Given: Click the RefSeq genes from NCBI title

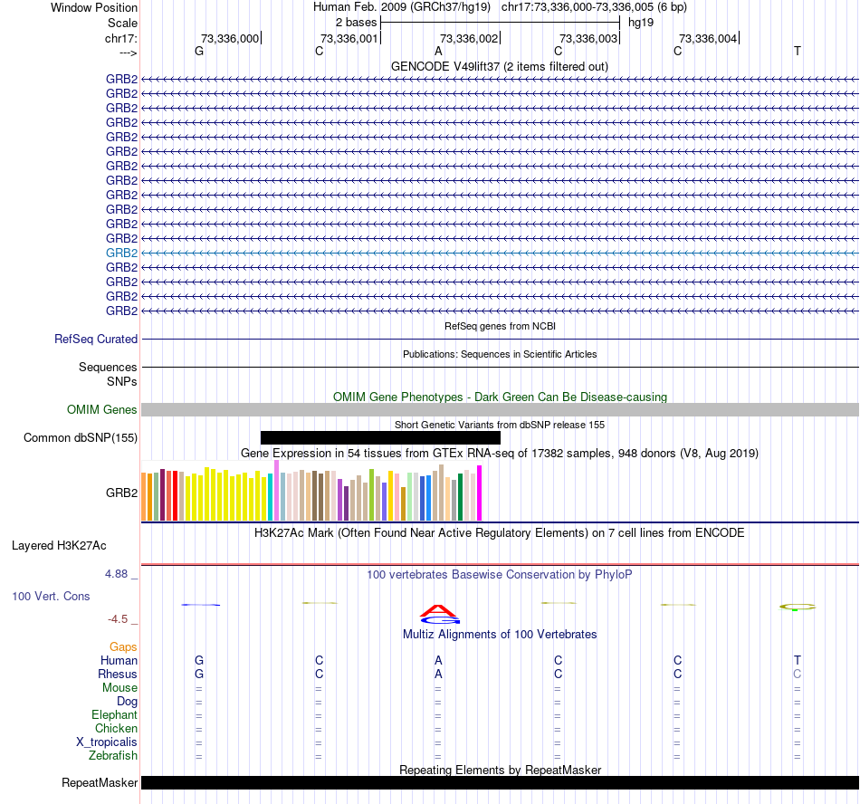Looking at the screenshot, I should [x=500, y=326].
